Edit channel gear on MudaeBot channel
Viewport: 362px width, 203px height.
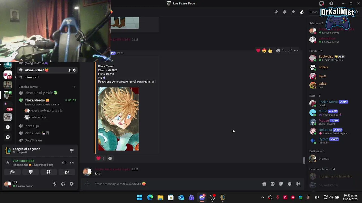(x=74, y=70)
